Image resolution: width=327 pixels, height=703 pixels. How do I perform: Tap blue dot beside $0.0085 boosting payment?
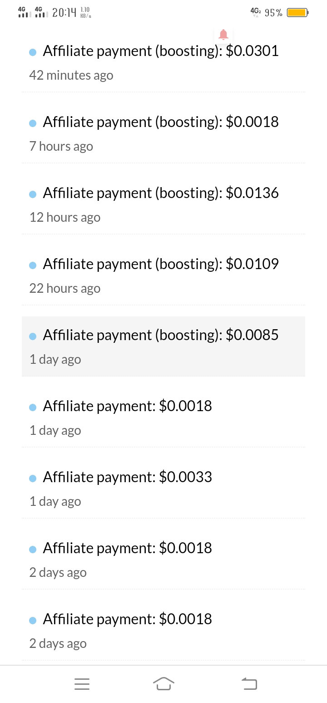[33, 336]
